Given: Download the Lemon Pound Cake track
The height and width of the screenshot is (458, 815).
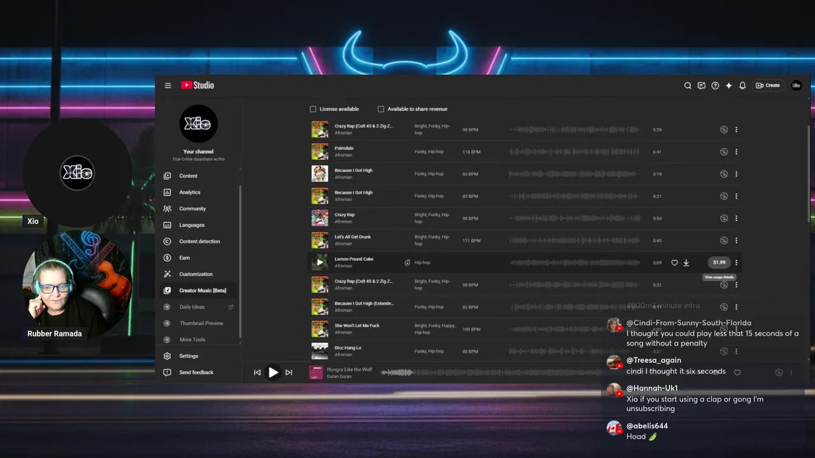Looking at the screenshot, I should tap(686, 263).
